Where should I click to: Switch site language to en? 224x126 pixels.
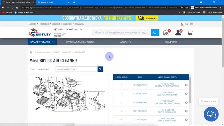click(x=191, y=24)
